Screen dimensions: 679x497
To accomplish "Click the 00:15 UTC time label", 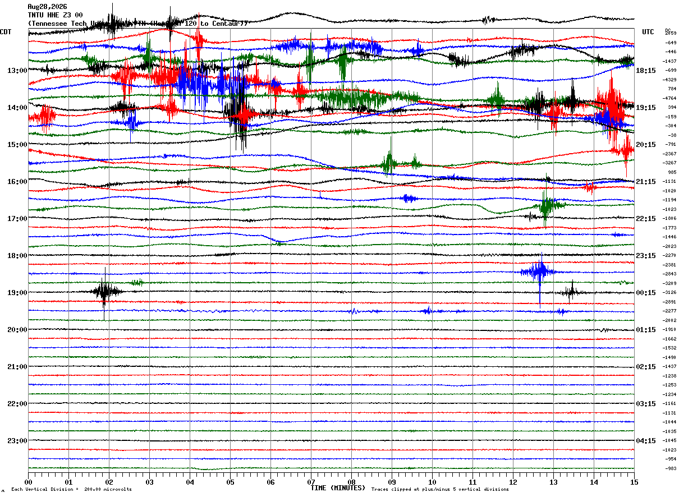I will pos(646,293).
